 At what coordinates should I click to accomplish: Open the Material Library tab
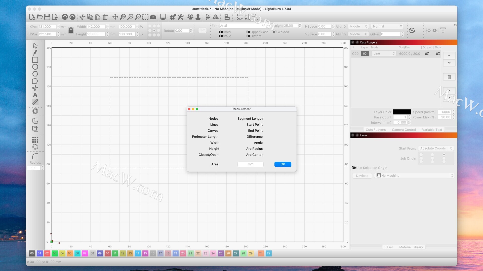pos(411,247)
